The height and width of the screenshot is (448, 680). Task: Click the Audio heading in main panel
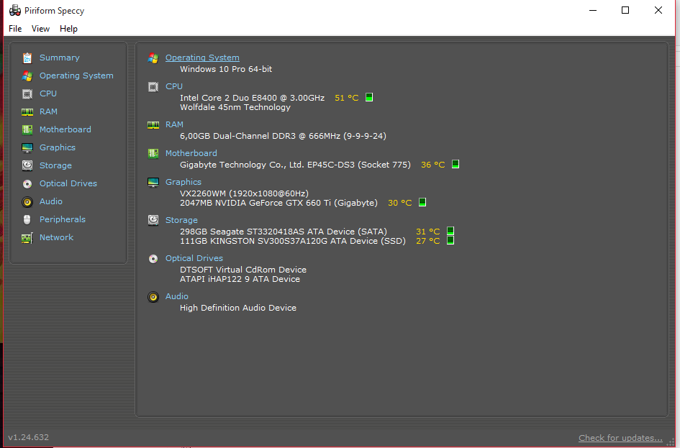click(177, 296)
